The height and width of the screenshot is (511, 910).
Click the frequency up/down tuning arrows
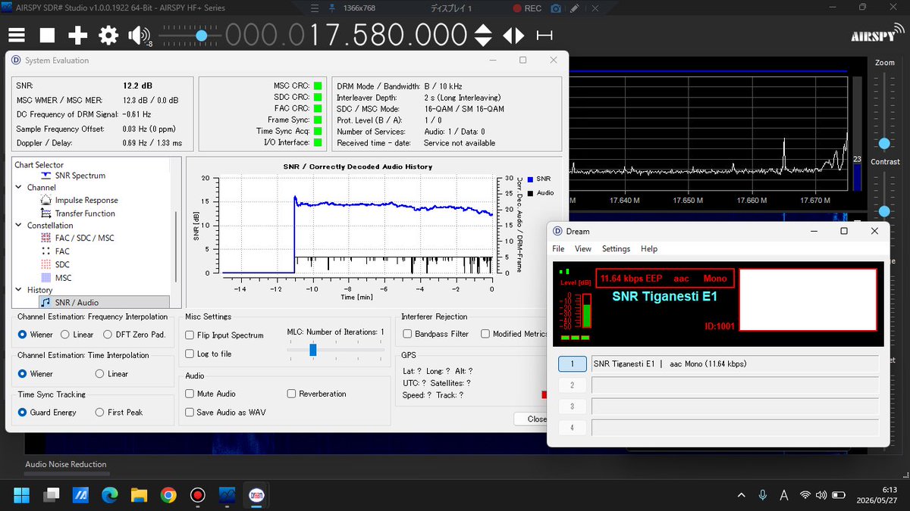tap(483, 35)
